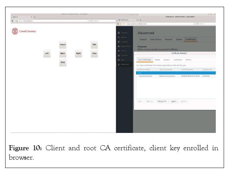Select Your Certificates tab in Certificate Manager
Viewport: 228px width, 170px height.
pos(144,60)
